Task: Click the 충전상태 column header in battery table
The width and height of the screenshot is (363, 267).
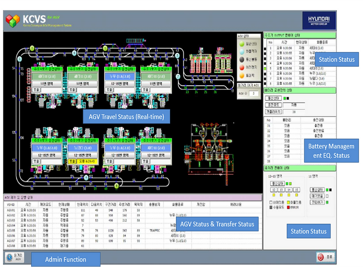Action: click(x=319, y=120)
